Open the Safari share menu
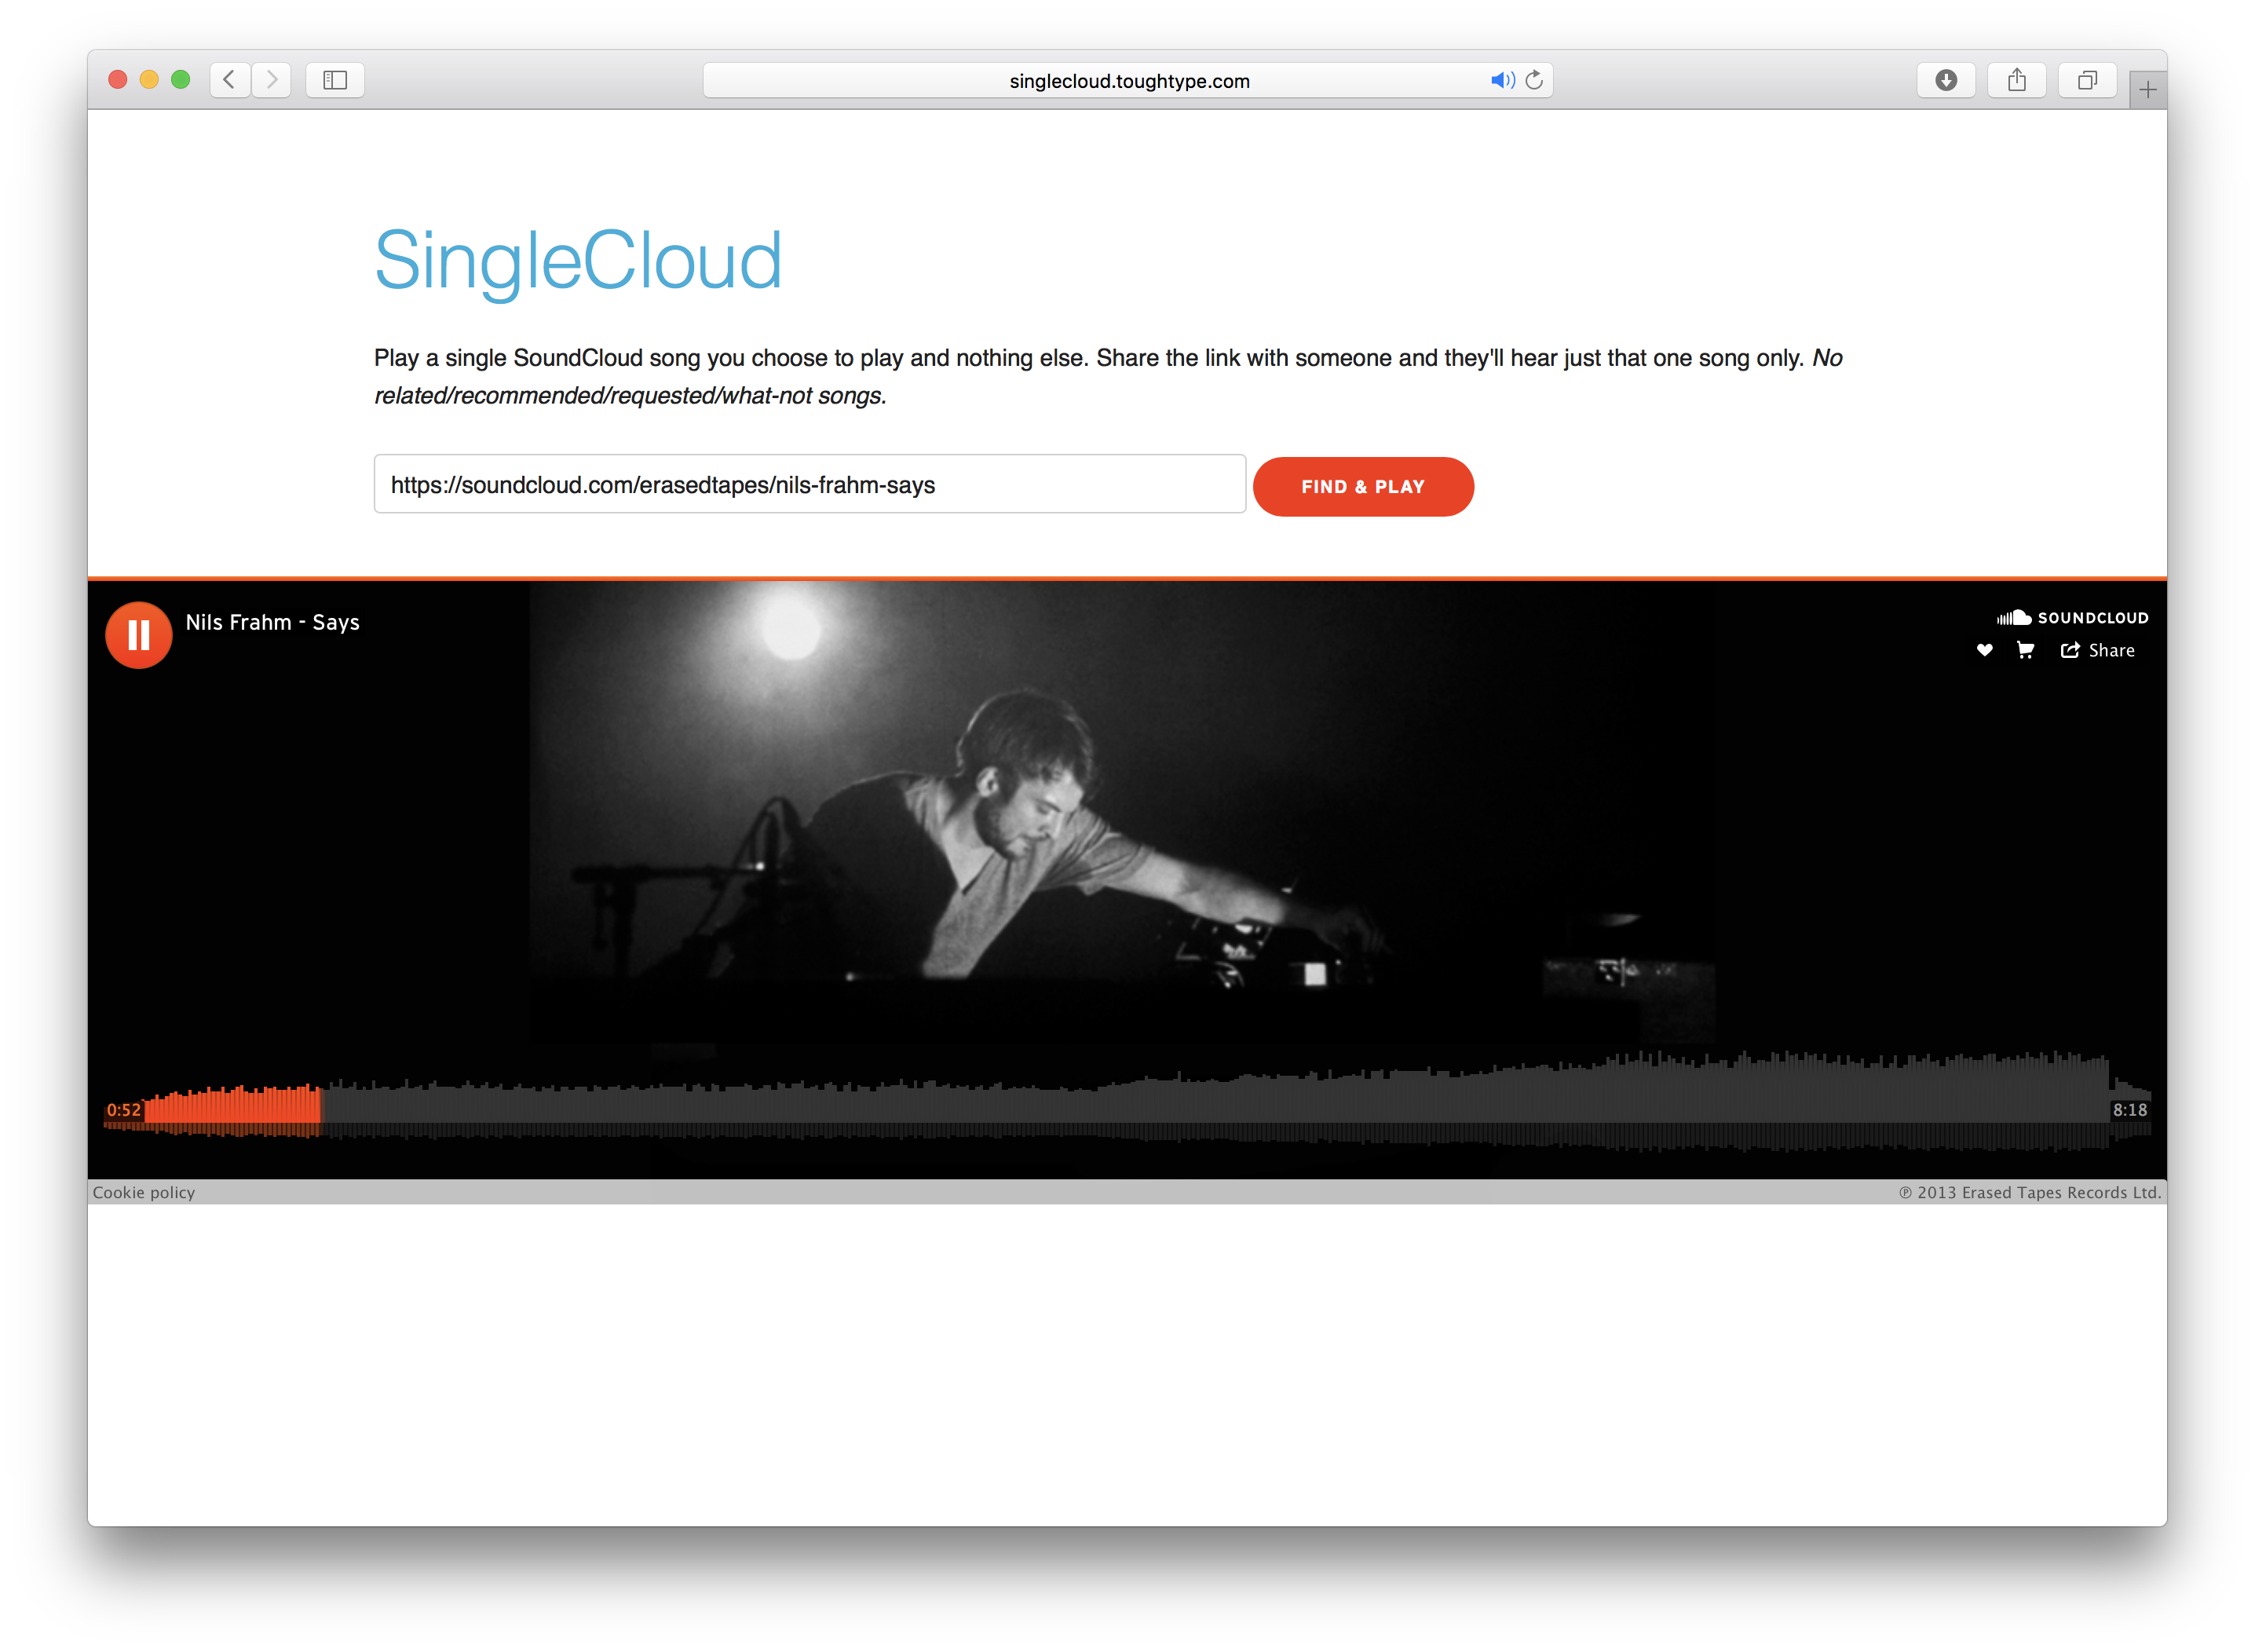This screenshot has width=2255, height=1652. tap(2016, 80)
